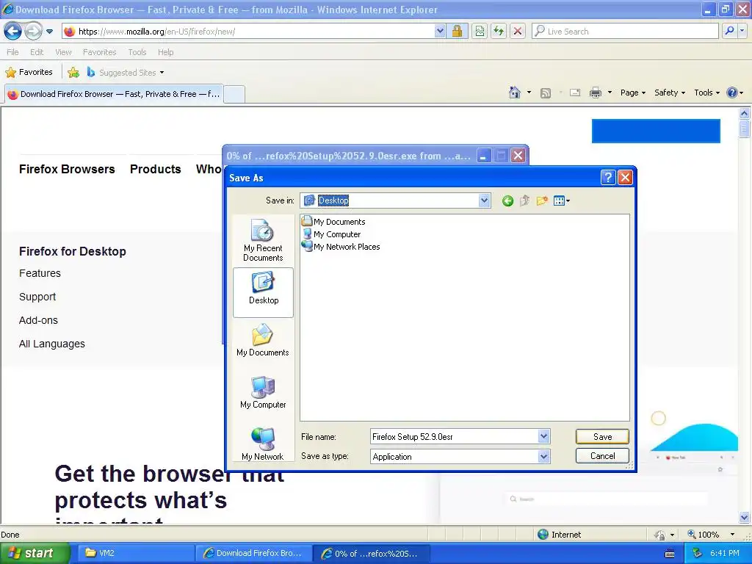Select My Network Places in file list
The height and width of the screenshot is (564, 752).
point(341,247)
